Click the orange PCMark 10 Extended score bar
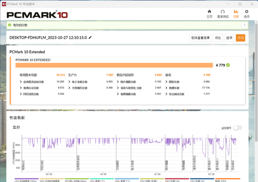This screenshot has width=258, height=182. click(114, 65)
